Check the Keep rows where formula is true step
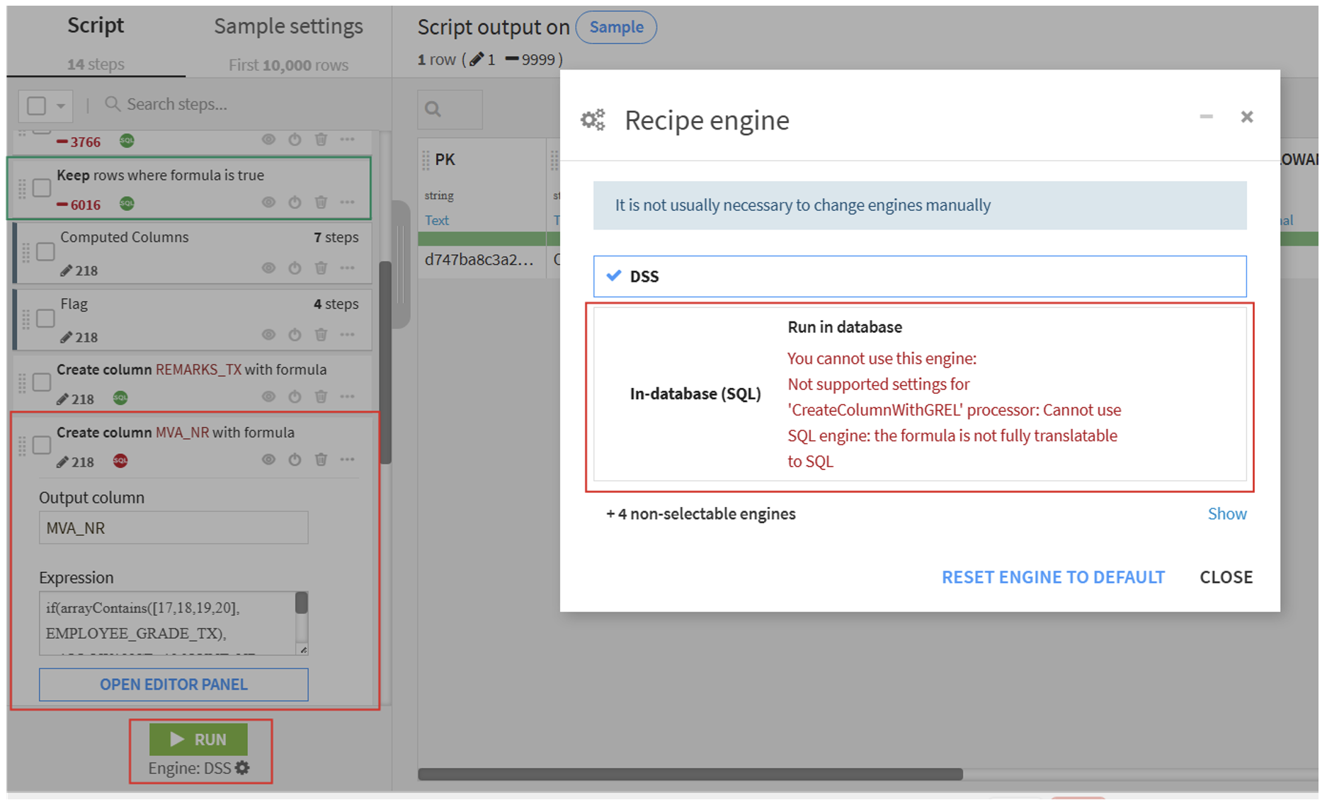1327x800 pixels. [x=42, y=188]
